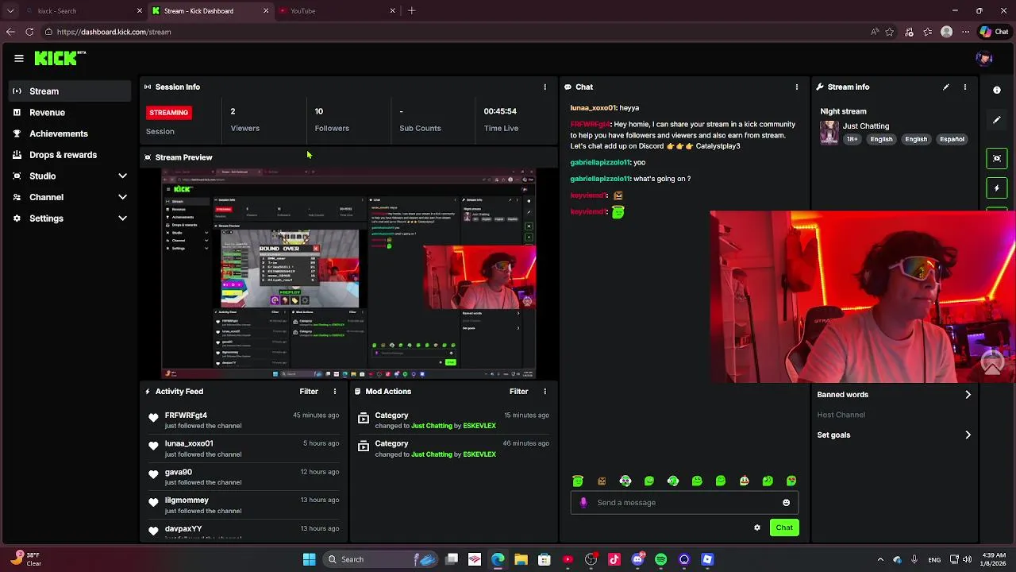Click heart icon beside lunaa_xoxo01 follow
This screenshot has height=572, width=1016.
153,446
